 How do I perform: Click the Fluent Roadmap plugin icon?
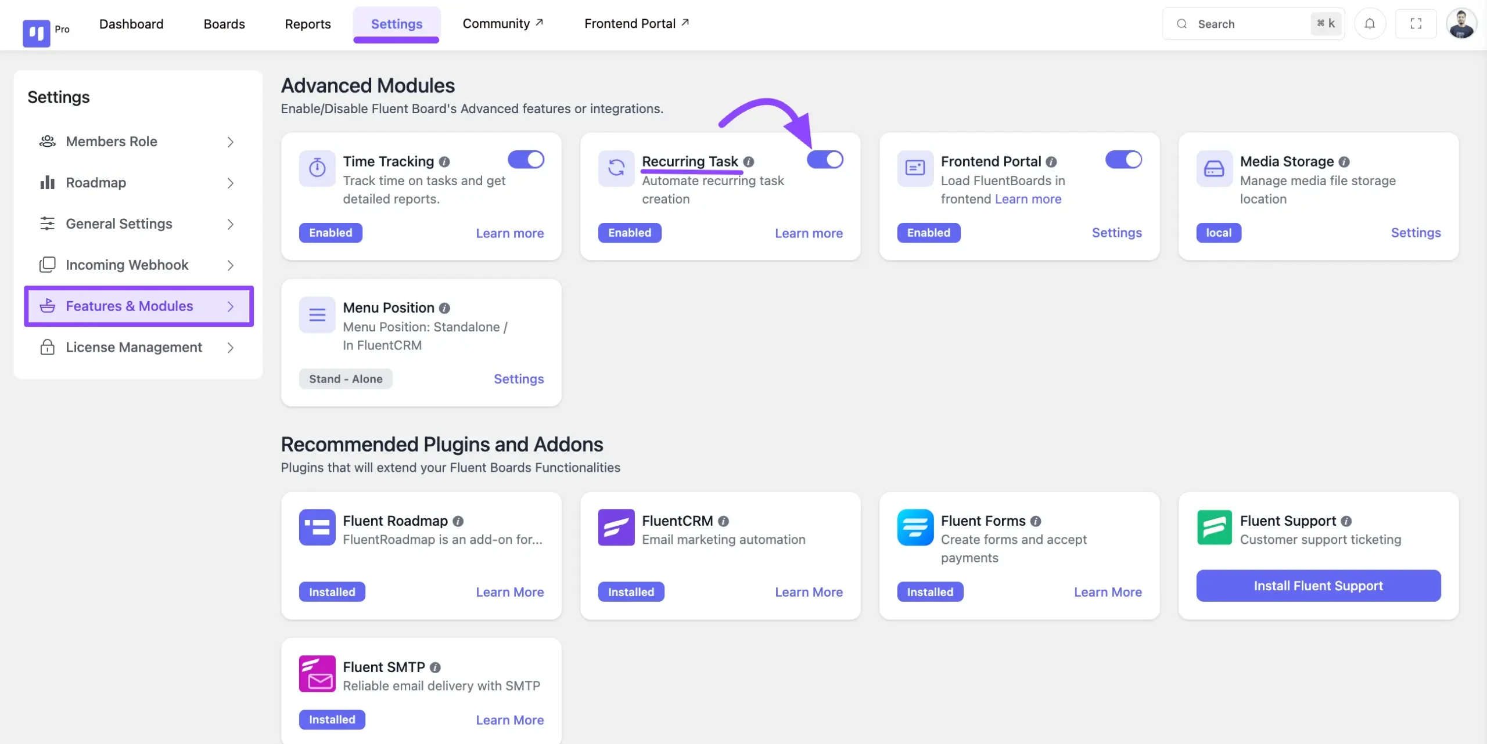[317, 527]
